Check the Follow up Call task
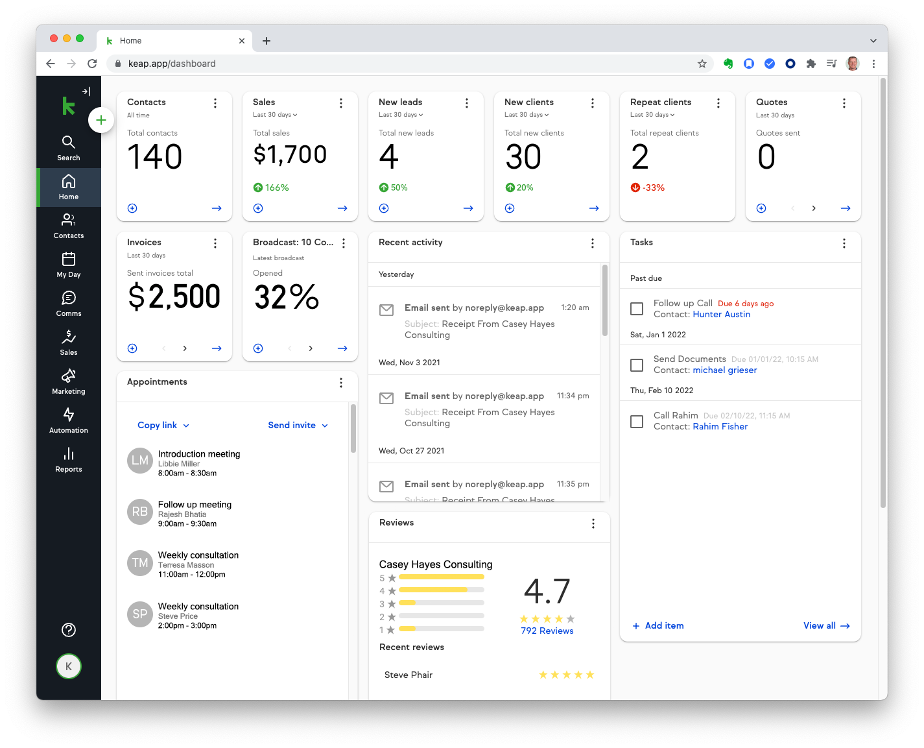Viewport: 924px width, 748px height. pos(637,309)
